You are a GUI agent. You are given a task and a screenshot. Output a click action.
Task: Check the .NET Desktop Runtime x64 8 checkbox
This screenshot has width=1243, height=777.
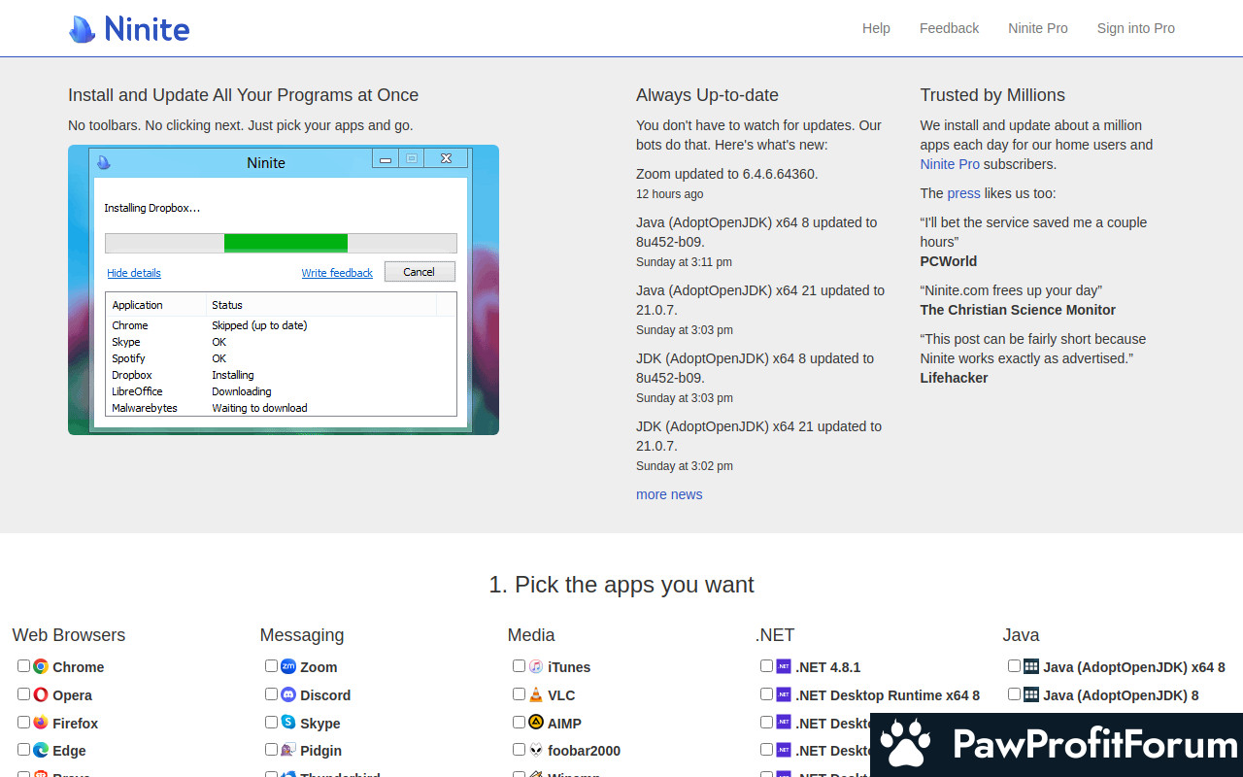(x=766, y=694)
